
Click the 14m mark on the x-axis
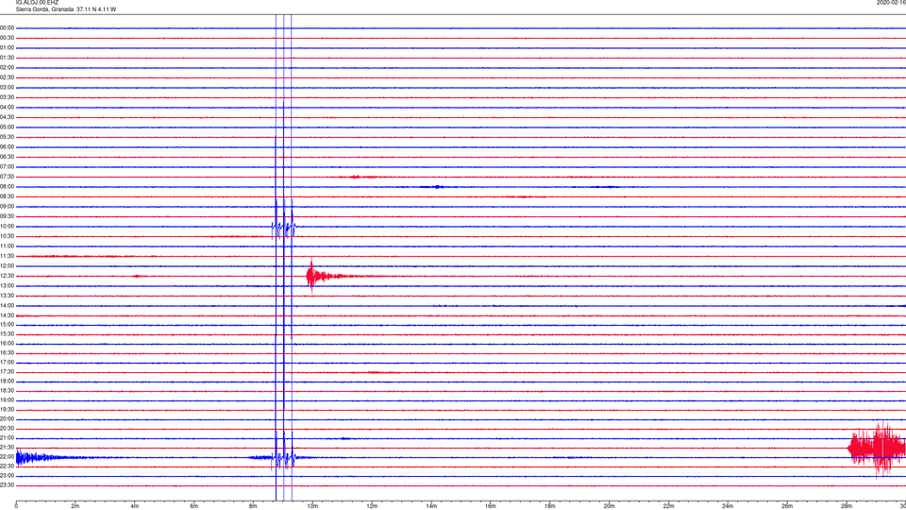pyautogui.click(x=431, y=506)
